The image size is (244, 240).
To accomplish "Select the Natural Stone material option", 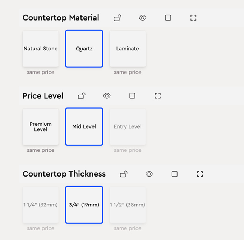I will point(41,49).
